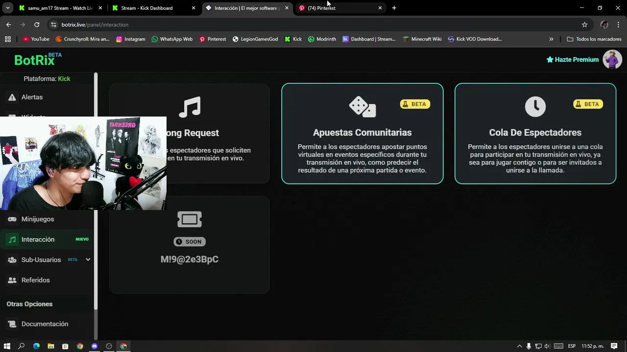Show hidden system tray icons
The image size is (627, 352).
click(x=520, y=346)
